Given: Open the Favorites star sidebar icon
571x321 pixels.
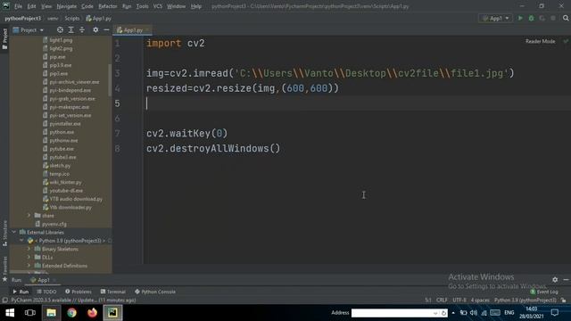Looking at the screenshot, I should 4,279.
